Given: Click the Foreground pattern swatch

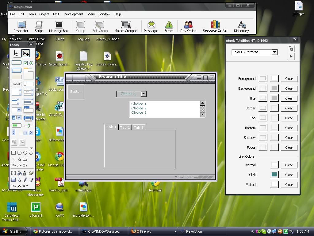Looking at the screenshot, I should point(263,78).
